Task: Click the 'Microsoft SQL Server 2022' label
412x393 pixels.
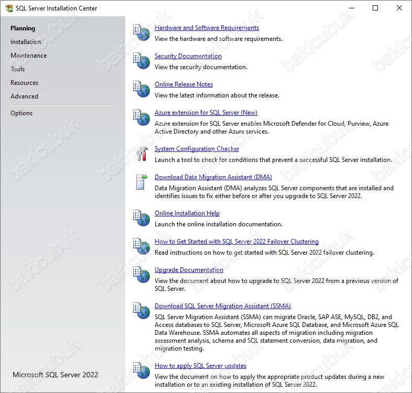Action: [56, 375]
